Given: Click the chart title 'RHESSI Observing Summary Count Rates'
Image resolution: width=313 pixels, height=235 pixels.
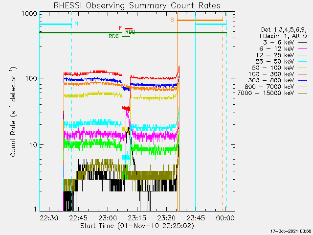Looking at the screenshot, I should pos(137,5).
